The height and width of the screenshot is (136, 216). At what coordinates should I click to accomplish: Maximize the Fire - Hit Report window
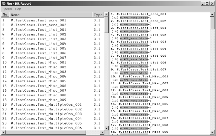point(207,4)
